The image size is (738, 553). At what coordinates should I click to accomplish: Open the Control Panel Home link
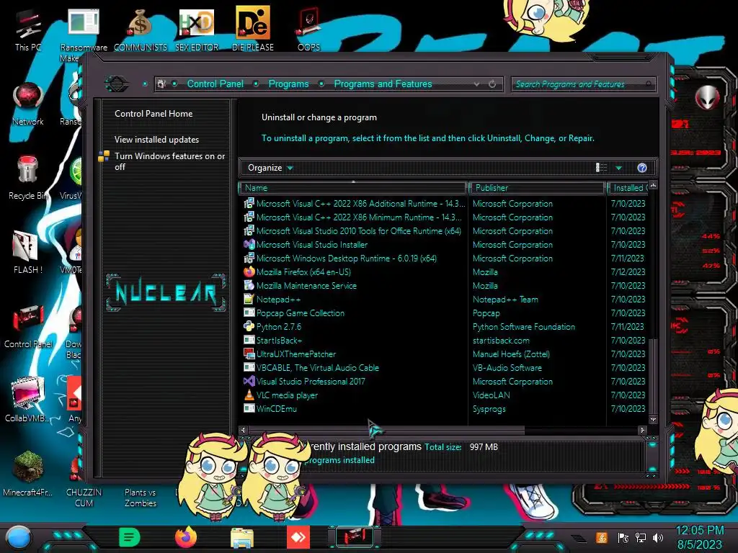tap(154, 113)
